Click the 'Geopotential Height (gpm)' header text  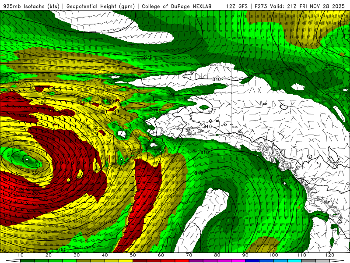(x=101, y=6)
